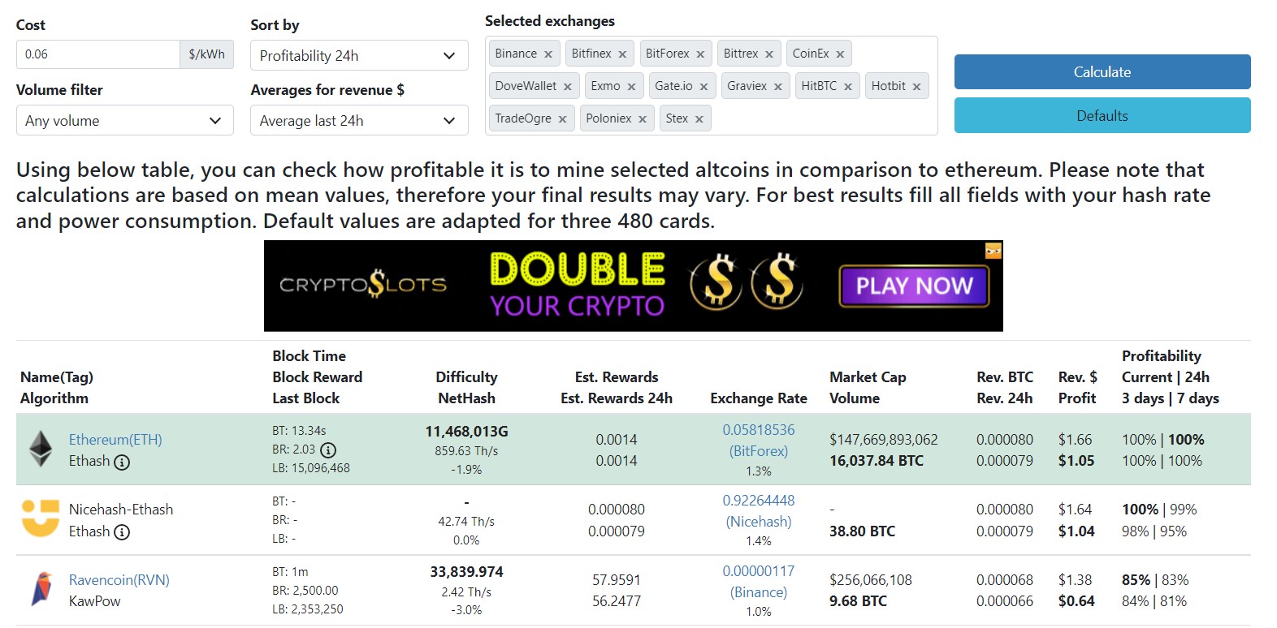Open the Sort by Profitability 24h dropdown
The width and height of the screenshot is (1277, 628).
click(359, 55)
